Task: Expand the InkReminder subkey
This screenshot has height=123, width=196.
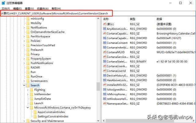Action: coord(28,95)
